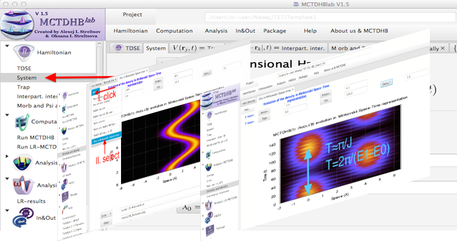The width and height of the screenshot is (457, 243).
Task: Open the Computation menu in main menu bar
Action: (174, 31)
